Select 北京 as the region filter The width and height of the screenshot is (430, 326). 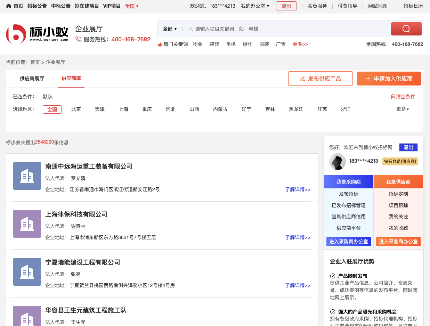click(x=76, y=109)
